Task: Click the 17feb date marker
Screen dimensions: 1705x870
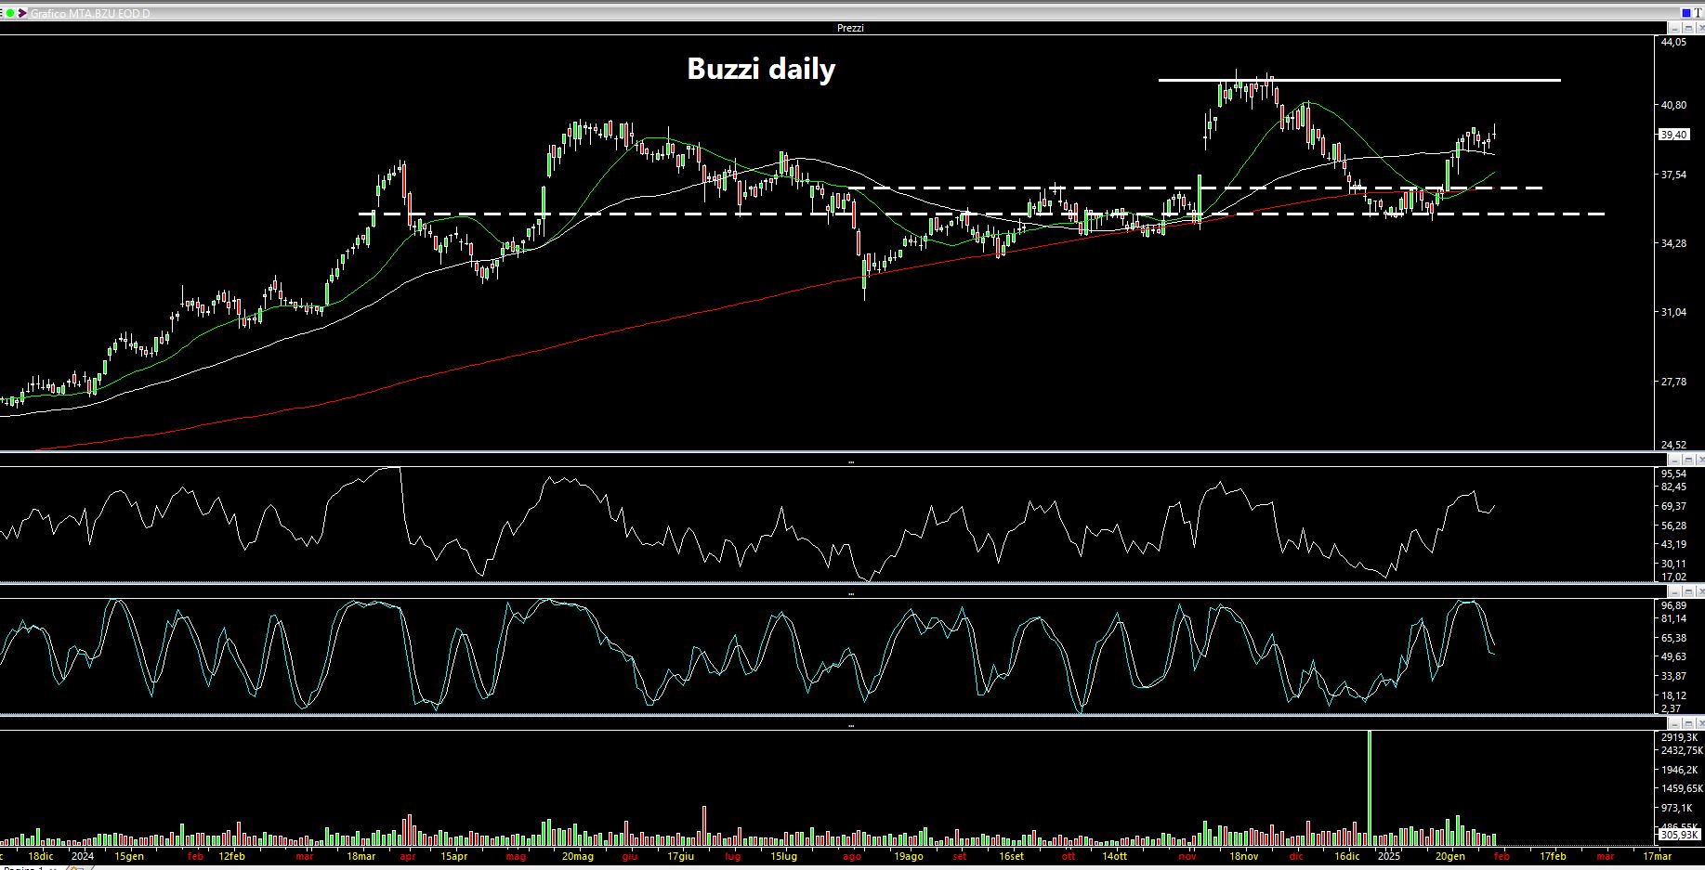Action: (x=1553, y=856)
